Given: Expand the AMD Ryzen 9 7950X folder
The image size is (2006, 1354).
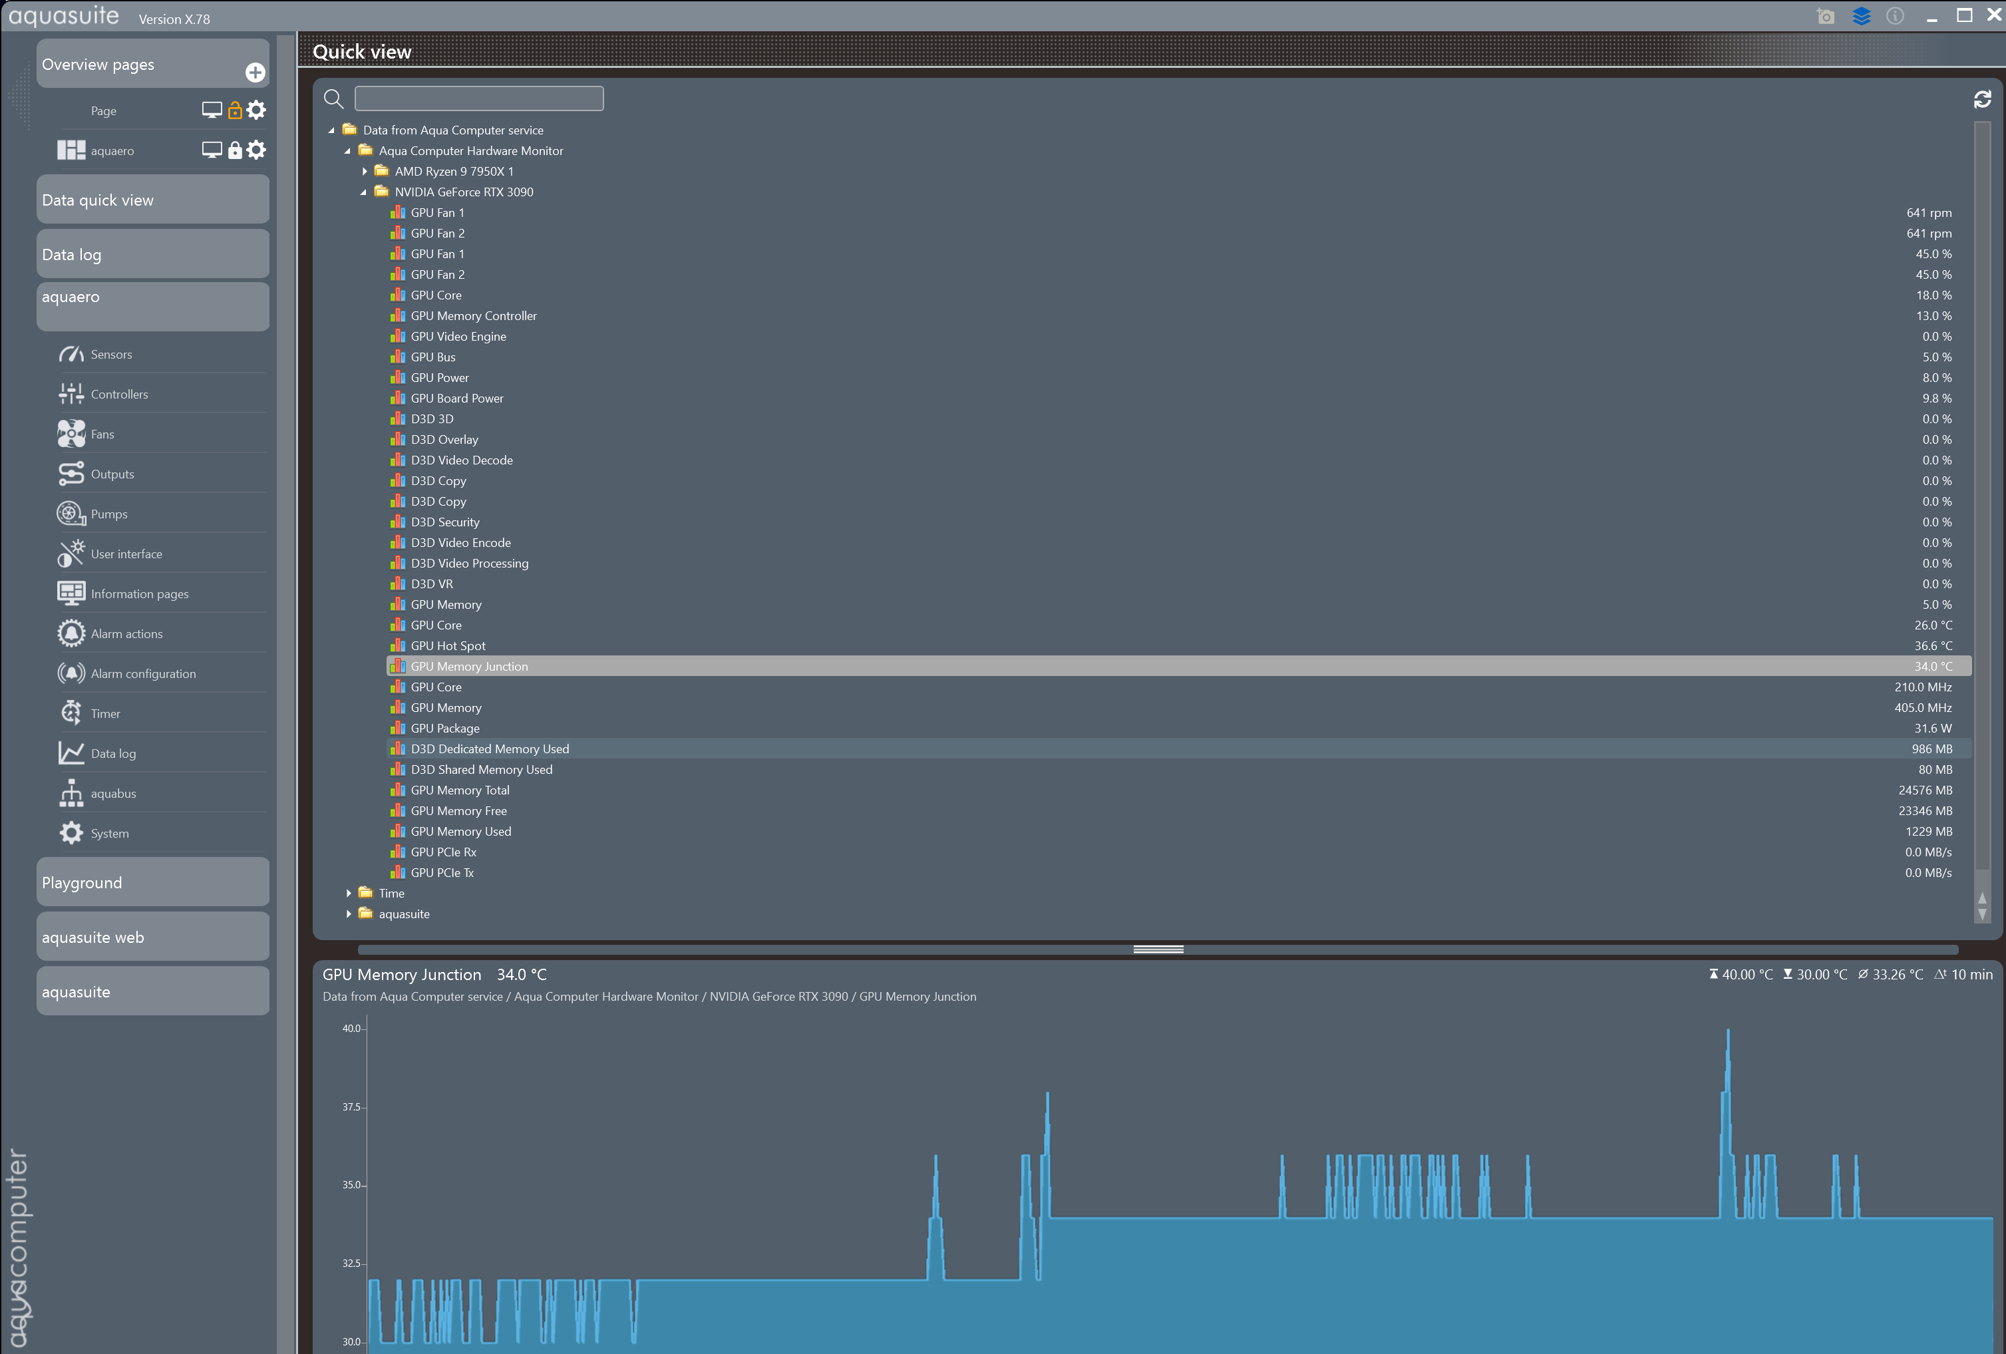Looking at the screenshot, I should coord(364,172).
